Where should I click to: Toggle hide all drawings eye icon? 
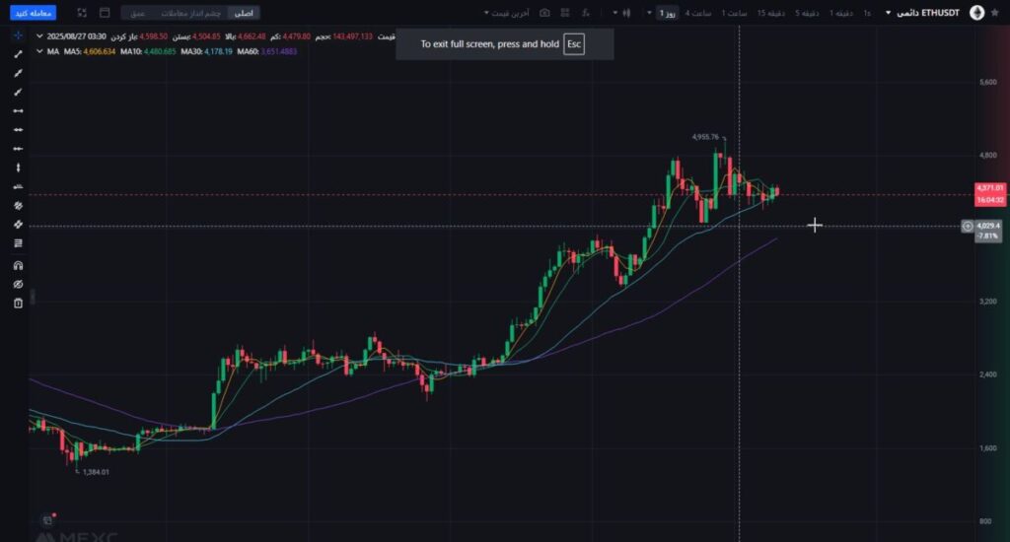[18, 284]
